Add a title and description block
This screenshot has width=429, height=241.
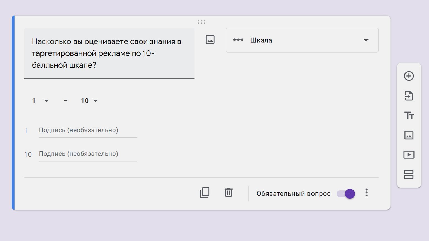coord(409,115)
